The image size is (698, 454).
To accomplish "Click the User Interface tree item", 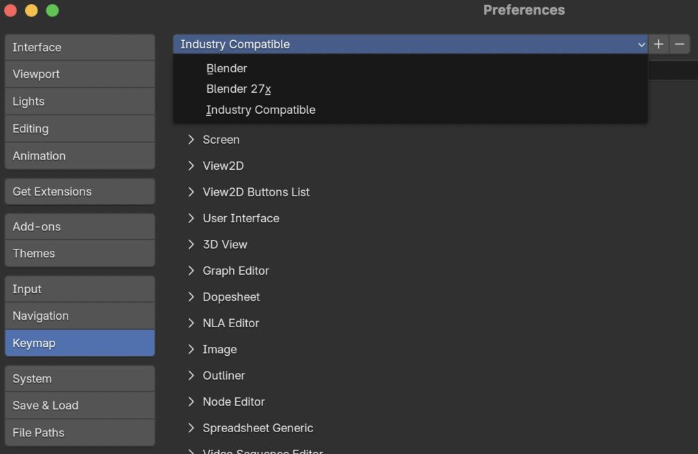I will [x=241, y=218].
